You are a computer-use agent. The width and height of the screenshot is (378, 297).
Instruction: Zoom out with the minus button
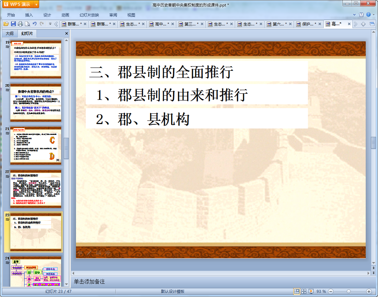coord(331,291)
